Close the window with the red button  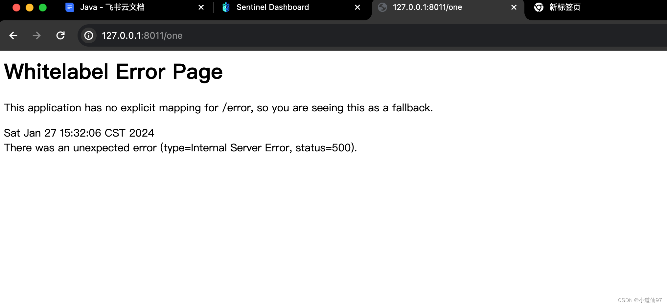pos(16,8)
